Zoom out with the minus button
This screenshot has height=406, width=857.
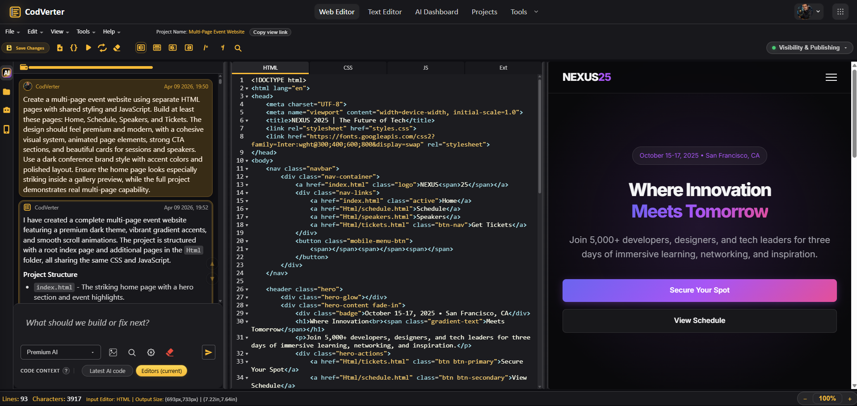click(x=805, y=399)
